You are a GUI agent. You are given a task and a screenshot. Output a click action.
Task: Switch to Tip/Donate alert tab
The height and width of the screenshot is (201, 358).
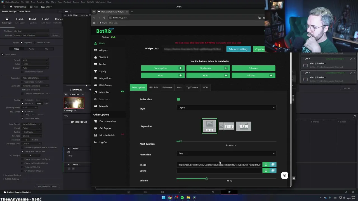[192, 87]
